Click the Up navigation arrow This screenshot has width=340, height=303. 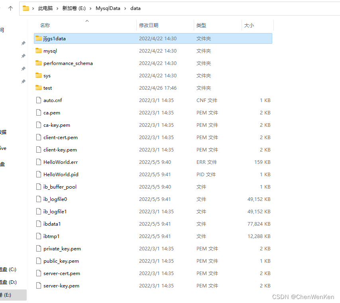(10, 8)
